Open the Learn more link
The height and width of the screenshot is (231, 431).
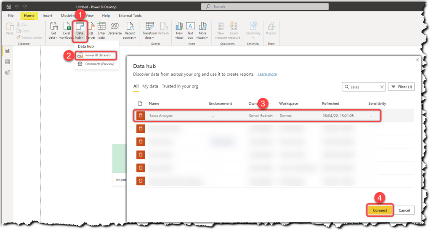pyautogui.click(x=267, y=74)
